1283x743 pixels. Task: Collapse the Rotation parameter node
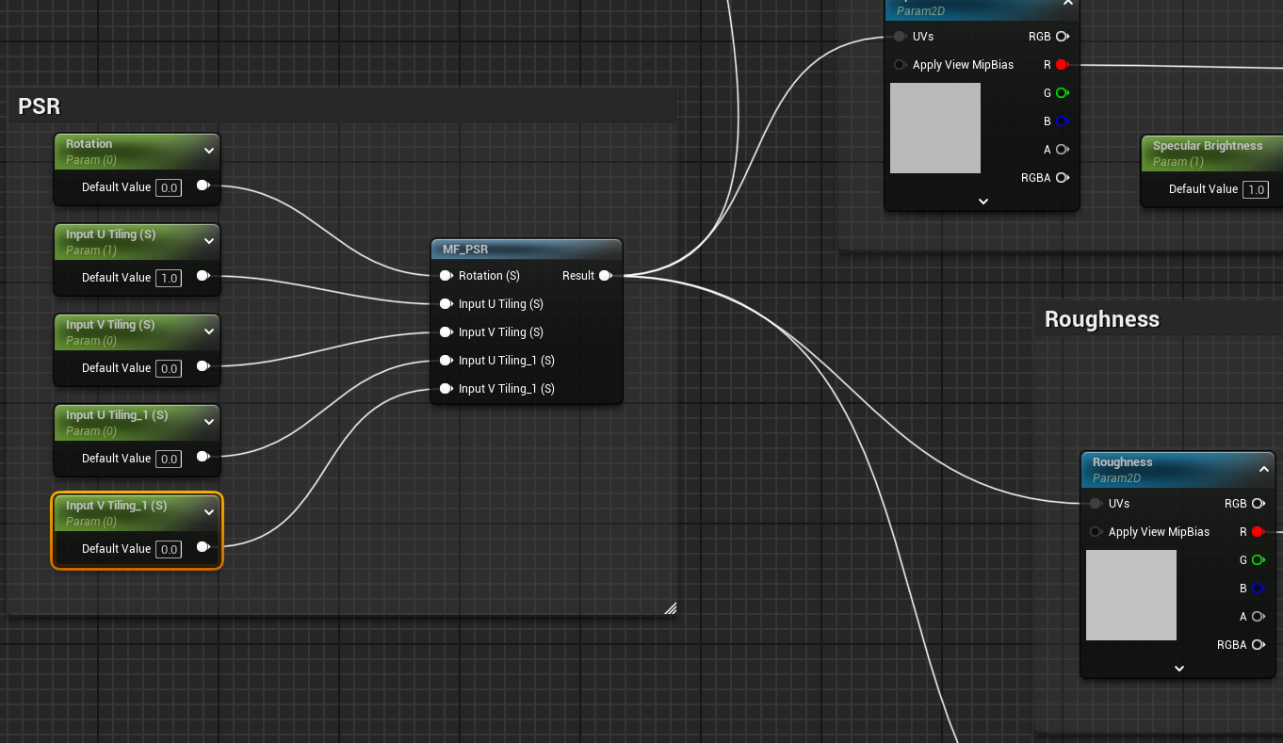[x=209, y=151]
